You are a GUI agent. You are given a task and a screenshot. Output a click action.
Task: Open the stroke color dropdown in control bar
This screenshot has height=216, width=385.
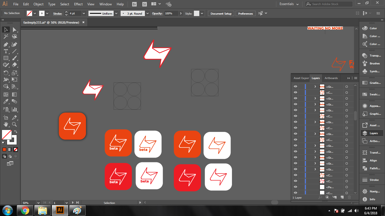[47, 13]
